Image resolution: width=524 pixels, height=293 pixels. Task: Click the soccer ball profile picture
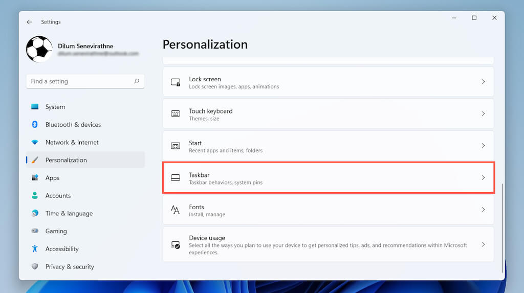[x=39, y=49]
